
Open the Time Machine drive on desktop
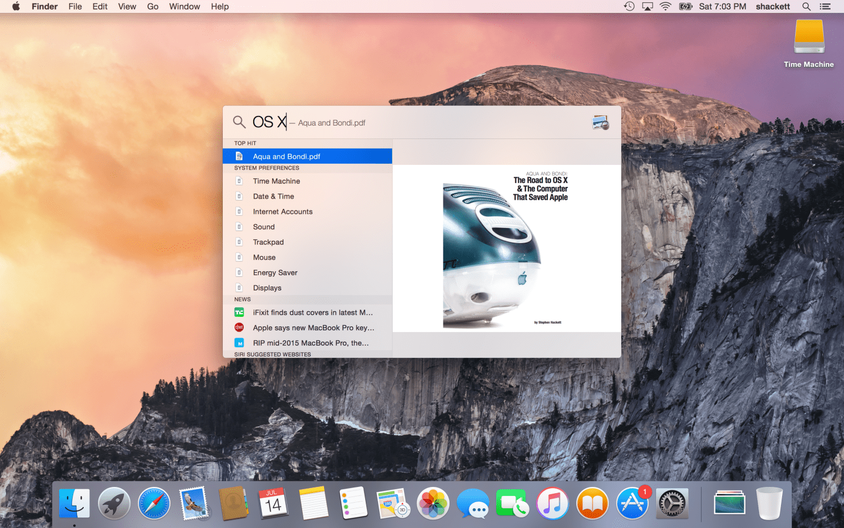click(x=809, y=38)
